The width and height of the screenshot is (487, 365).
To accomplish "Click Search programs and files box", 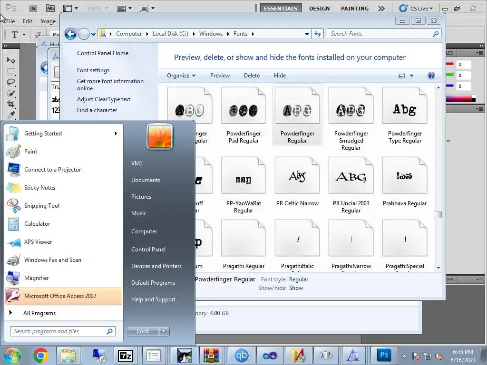I will (x=63, y=331).
